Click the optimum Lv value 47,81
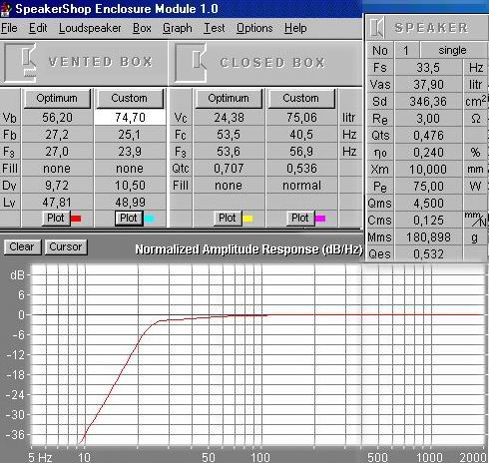The height and width of the screenshot is (463, 489). (57, 203)
